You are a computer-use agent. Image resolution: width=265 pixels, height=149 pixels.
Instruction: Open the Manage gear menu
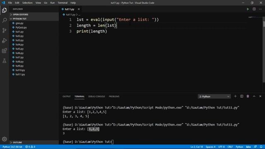tap(5, 139)
